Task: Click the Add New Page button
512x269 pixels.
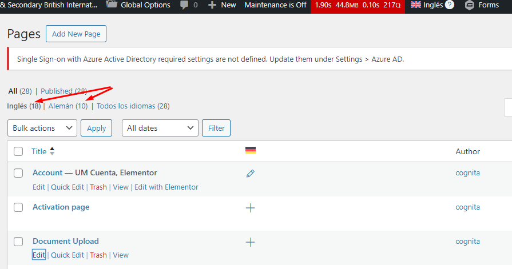Action: (76, 34)
